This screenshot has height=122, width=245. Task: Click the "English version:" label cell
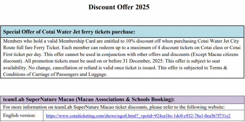pos(20,116)
